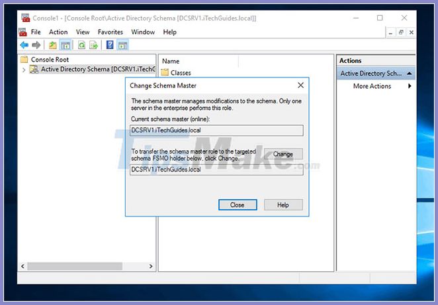The width and height of the screenshot is (438, 305).
Task: Click the refresh toolbar icon
Action: click(x=81, y=45)
